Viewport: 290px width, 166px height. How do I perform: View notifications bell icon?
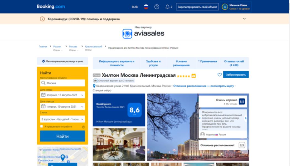coord(167,7)
